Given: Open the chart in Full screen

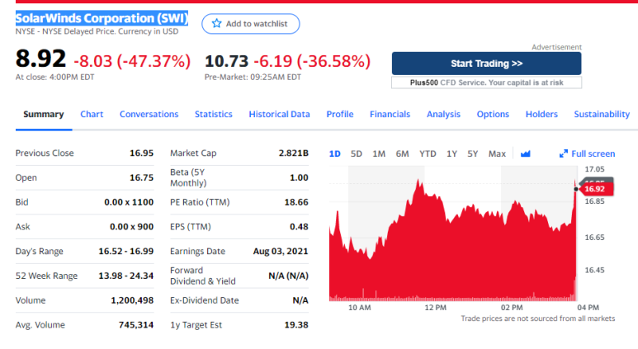Looking at the screenshot, I should tap(587, 153).
